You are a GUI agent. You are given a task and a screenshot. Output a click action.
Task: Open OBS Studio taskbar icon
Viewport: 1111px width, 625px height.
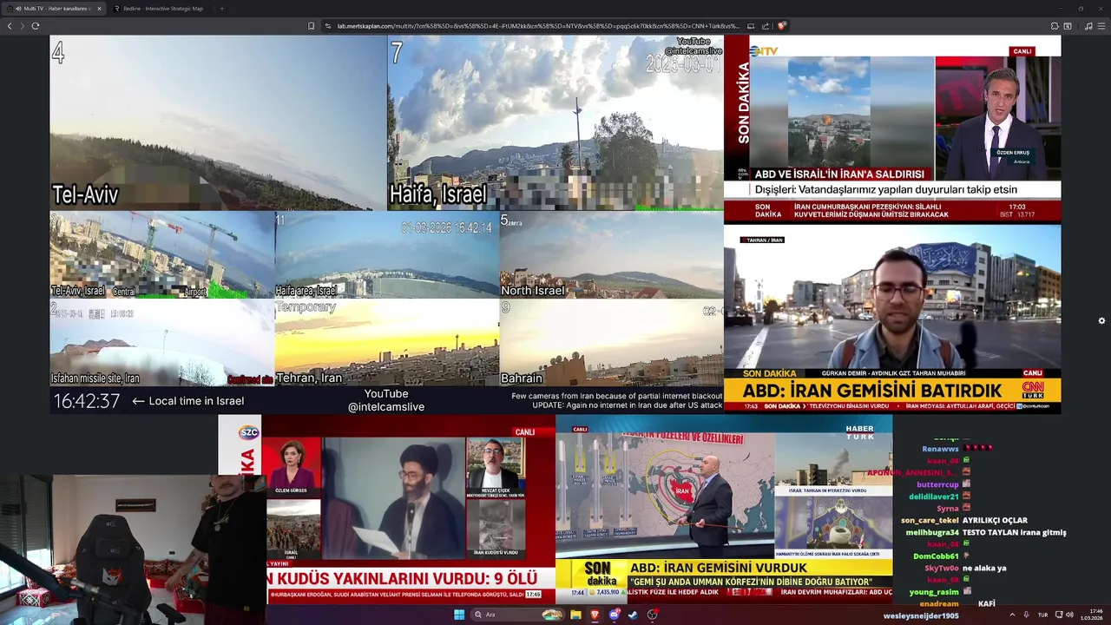[652, 615]
